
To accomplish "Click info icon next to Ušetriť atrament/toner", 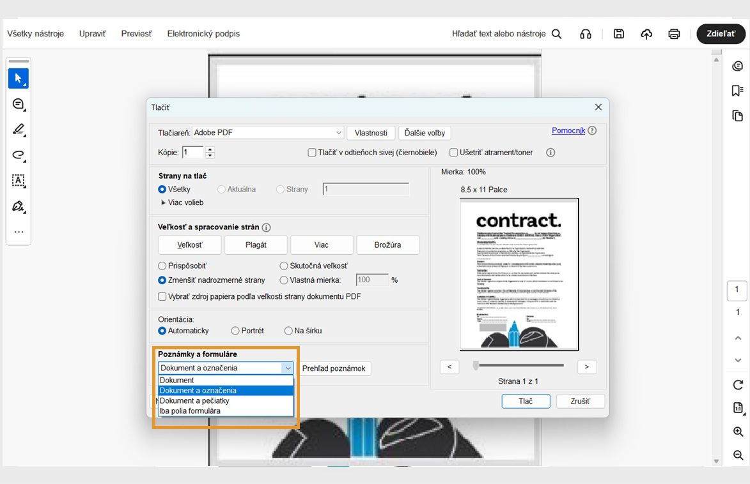I will [x=551, y=153].
